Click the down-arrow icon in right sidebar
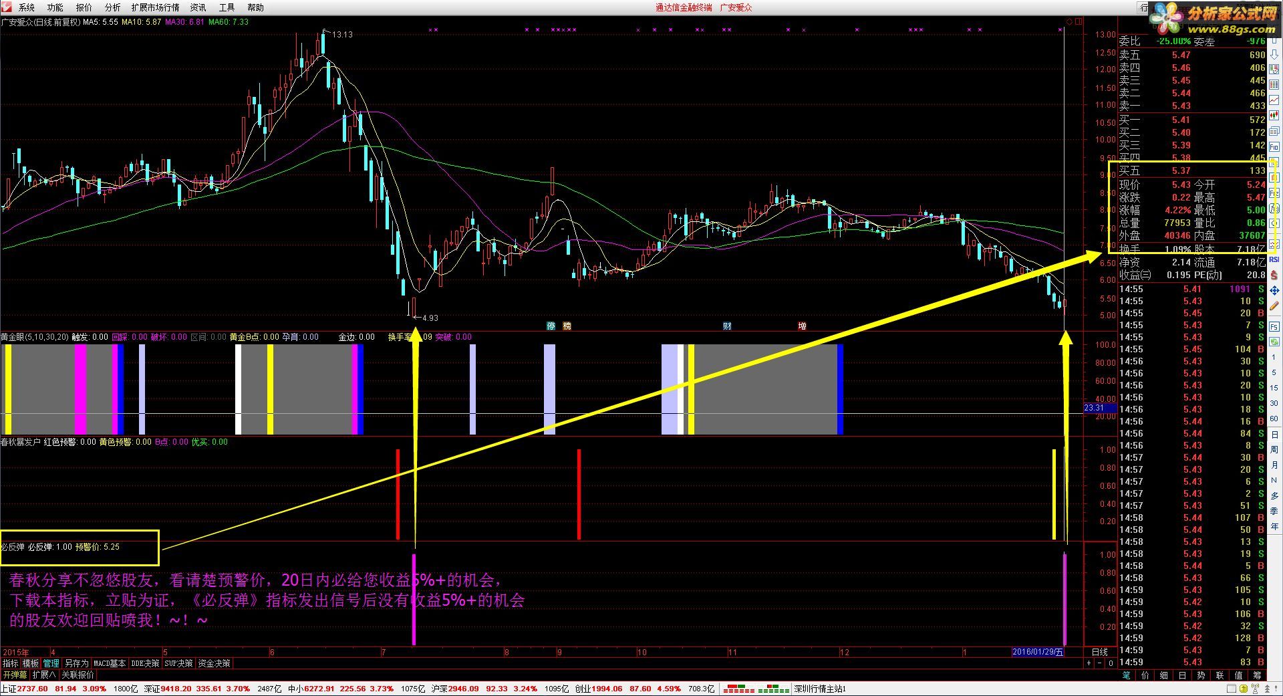Image resolution: width=1283 pixels, height=696 pixels. tap(1274, 55)
